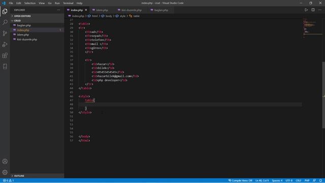Open the Run menu
This screenshot has width=325, height=183.
point(57,3)
